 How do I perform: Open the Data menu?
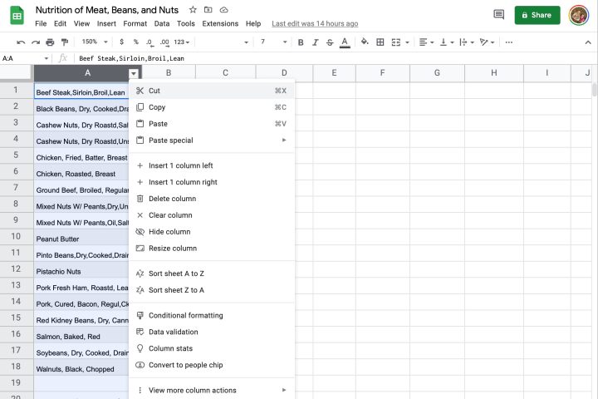click(x=162, y=23)
